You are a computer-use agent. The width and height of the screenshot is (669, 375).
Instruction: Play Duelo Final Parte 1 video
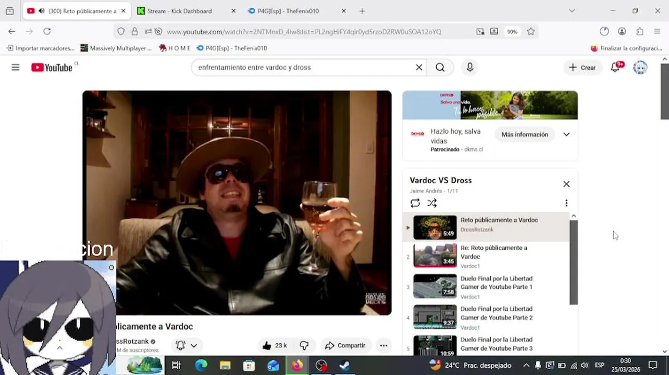tap(486, 286)
